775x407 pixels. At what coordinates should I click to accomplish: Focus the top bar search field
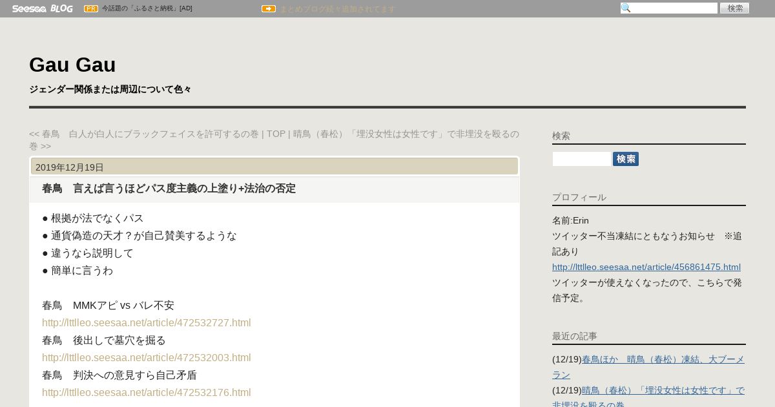(669, 8)
